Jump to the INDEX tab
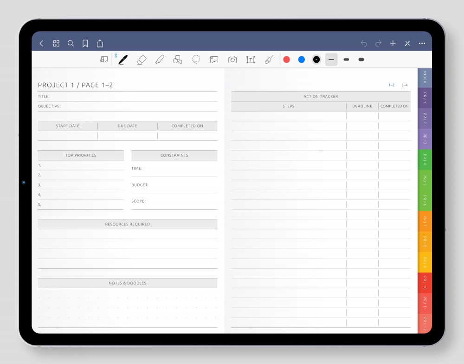Screen dimensions: 464x364 425,78
